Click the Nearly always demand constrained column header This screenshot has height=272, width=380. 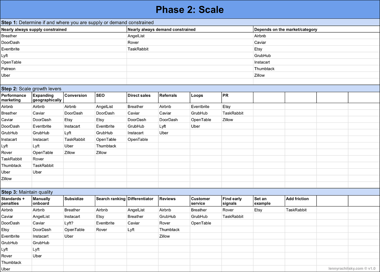pos(190,29)
